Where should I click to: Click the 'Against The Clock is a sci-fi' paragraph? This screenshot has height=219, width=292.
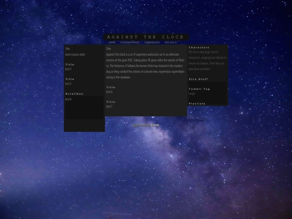point(145,66)
